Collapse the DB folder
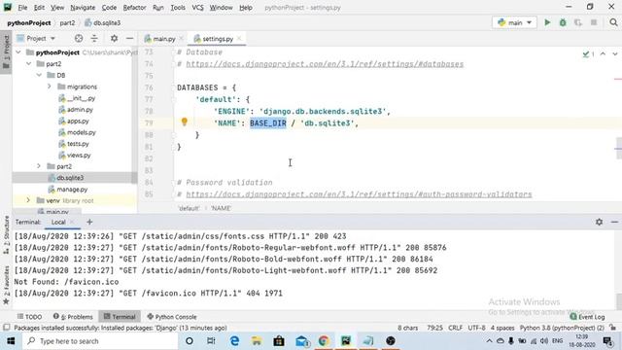The image size is (622, 350). coord(39,75)
